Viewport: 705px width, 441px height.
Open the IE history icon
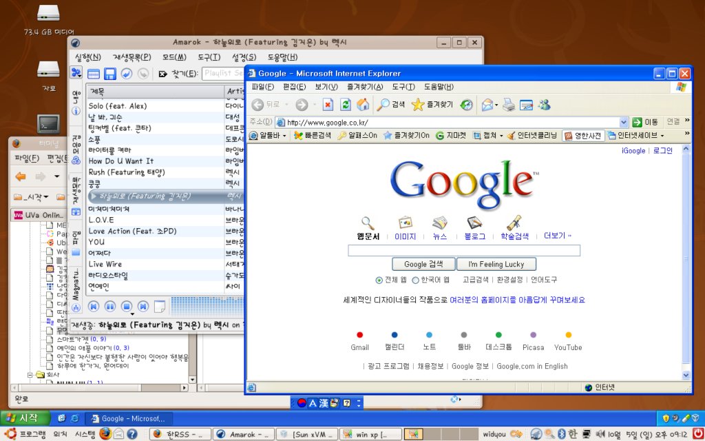point(466,105)
